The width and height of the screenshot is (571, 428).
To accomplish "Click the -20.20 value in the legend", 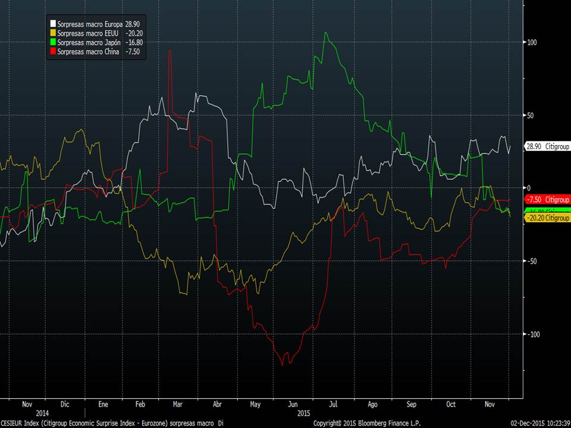I will click(x=134, y=33).
